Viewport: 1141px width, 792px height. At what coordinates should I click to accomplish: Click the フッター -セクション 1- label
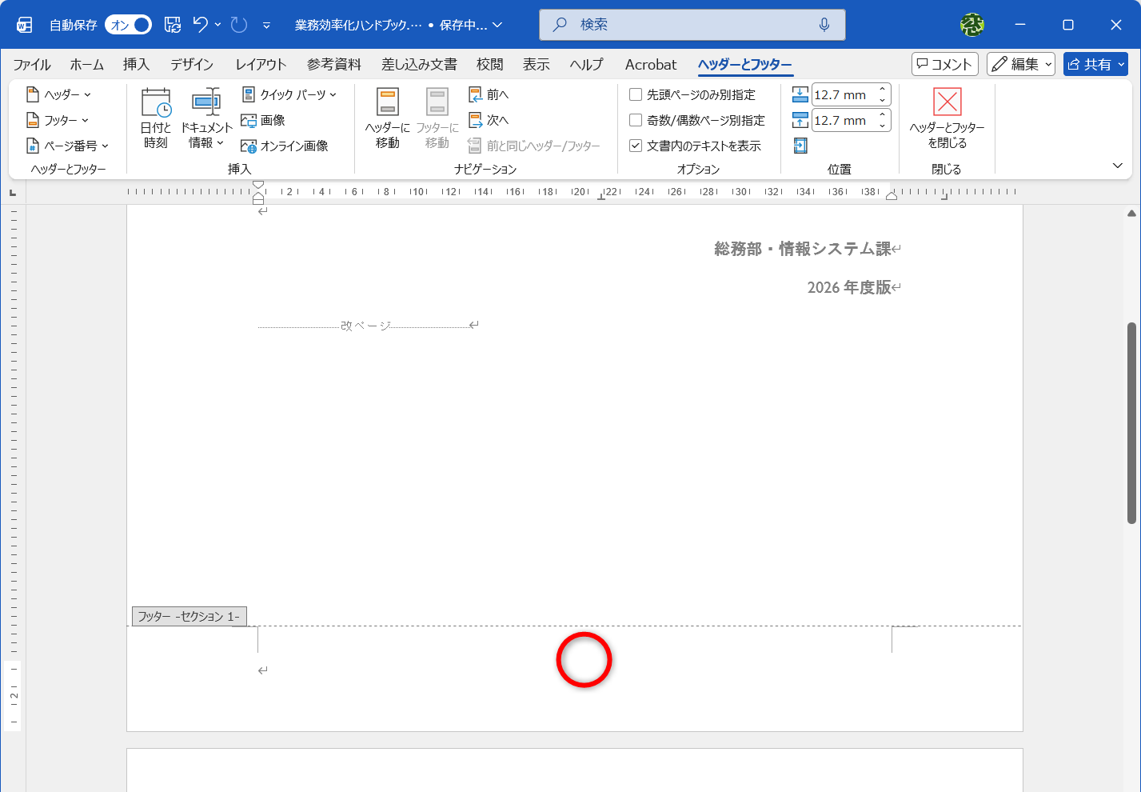[189, 616]
